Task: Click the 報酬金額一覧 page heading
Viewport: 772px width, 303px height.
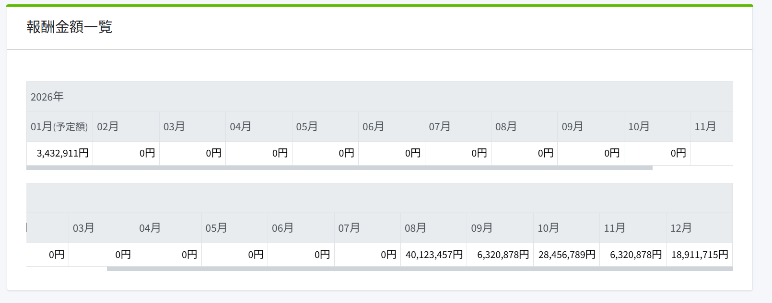Action: [x=70, y=27]
